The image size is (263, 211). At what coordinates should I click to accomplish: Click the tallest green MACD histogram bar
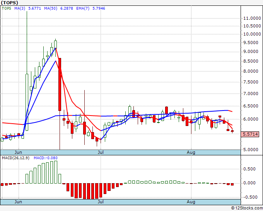[x=55, y=172]
